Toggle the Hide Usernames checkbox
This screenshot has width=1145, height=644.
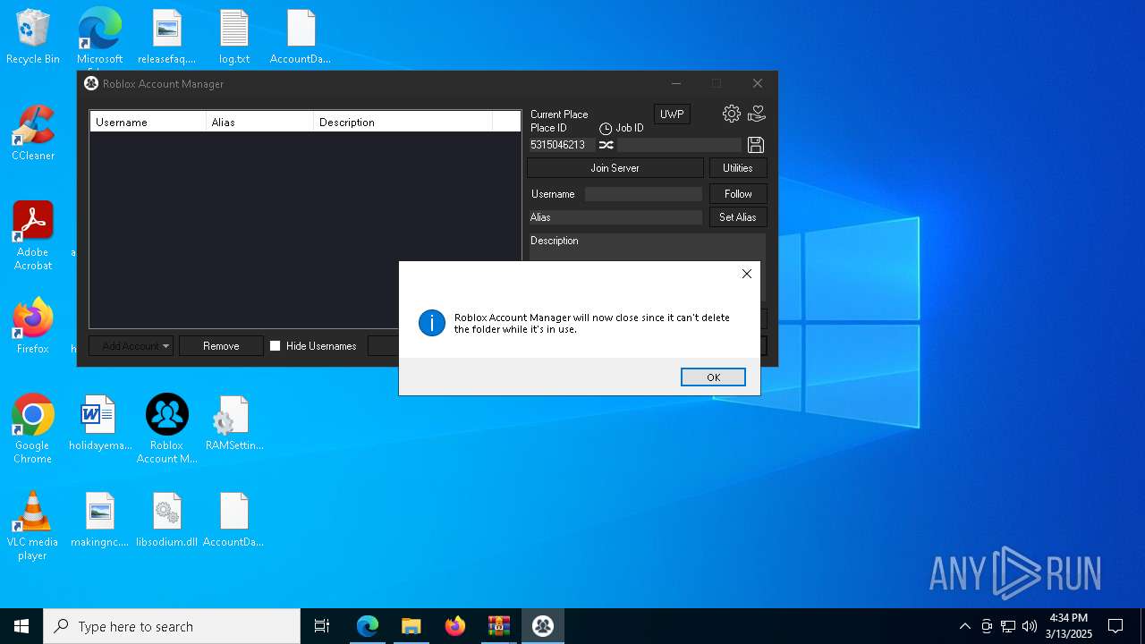point(276,346)
